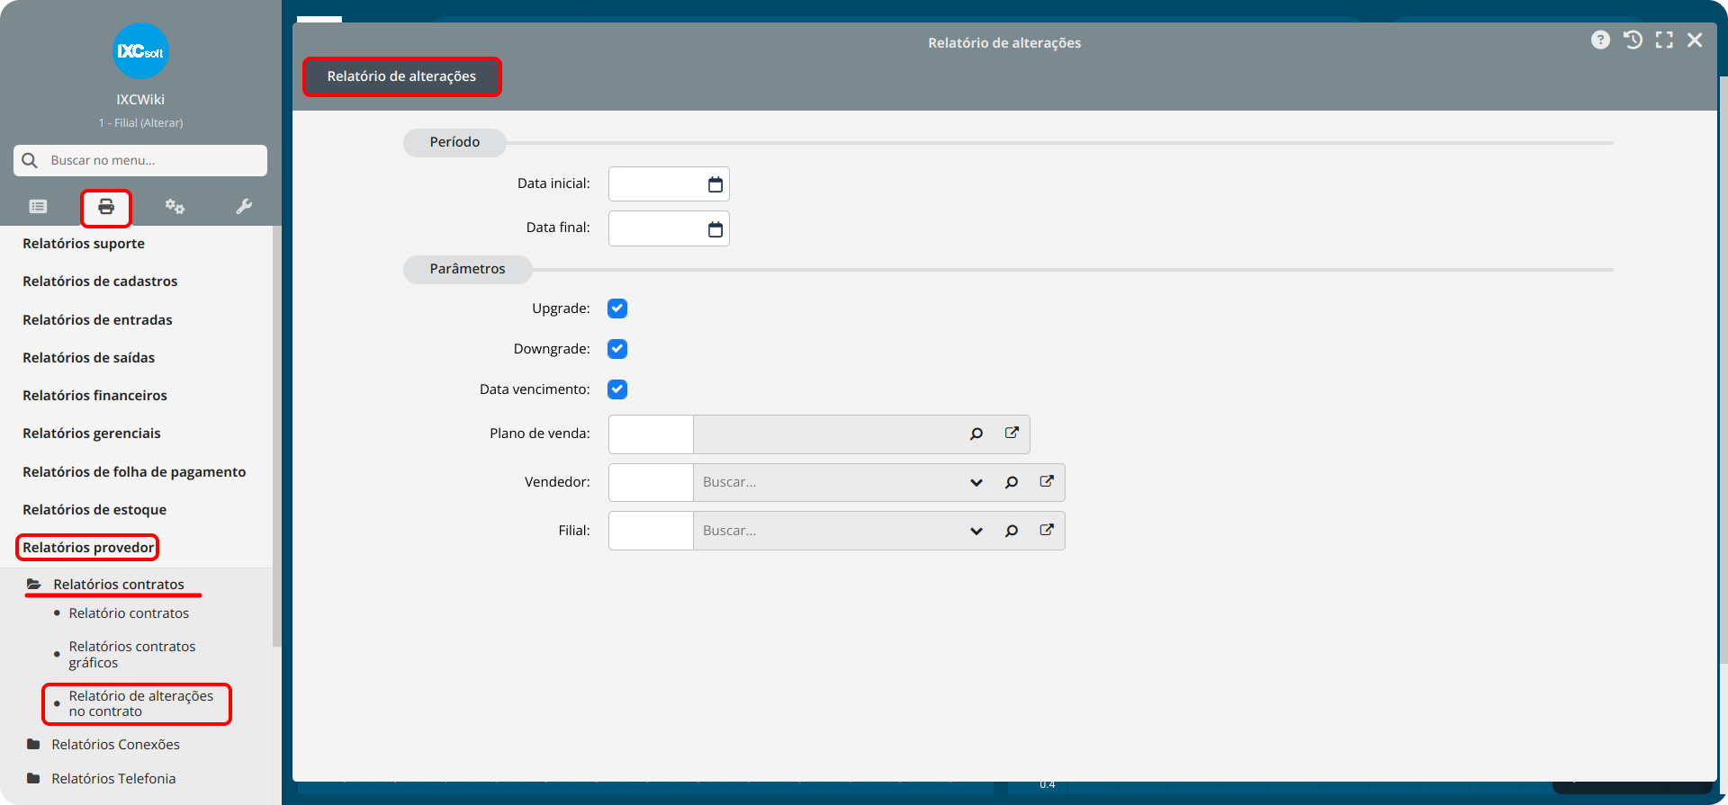Click Relatórios Conexões folder icon
This screenshot has height=805, width=1728.
coord(34,745)
